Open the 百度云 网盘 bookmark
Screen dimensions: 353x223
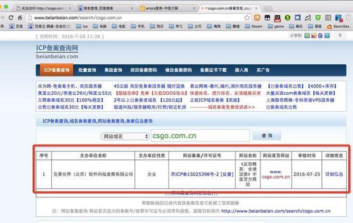click(49, 26)
